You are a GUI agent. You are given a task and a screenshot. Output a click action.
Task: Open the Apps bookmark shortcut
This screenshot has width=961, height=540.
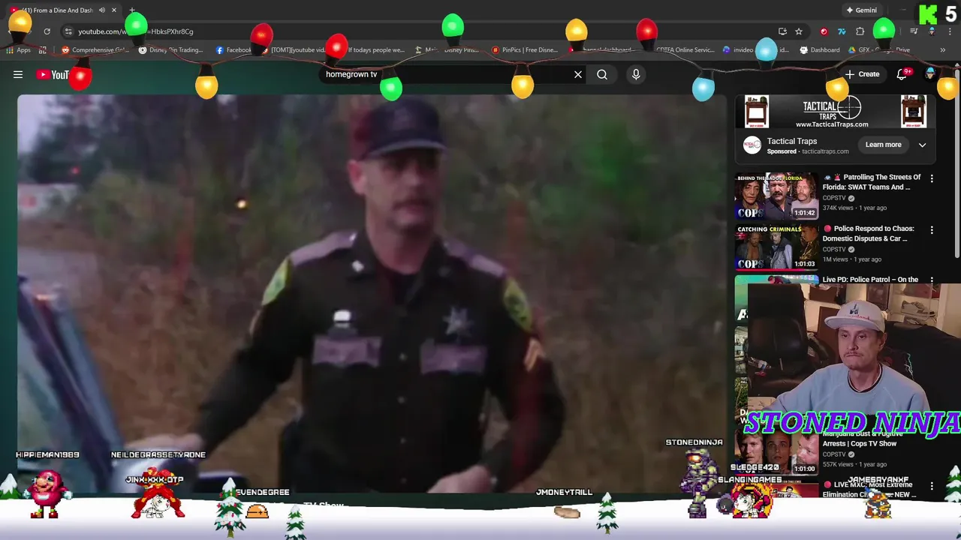[x=19, y=50]
